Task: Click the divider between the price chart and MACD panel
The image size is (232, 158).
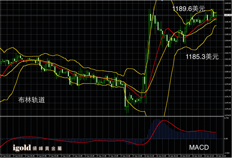Action: (x=112, y=117)
